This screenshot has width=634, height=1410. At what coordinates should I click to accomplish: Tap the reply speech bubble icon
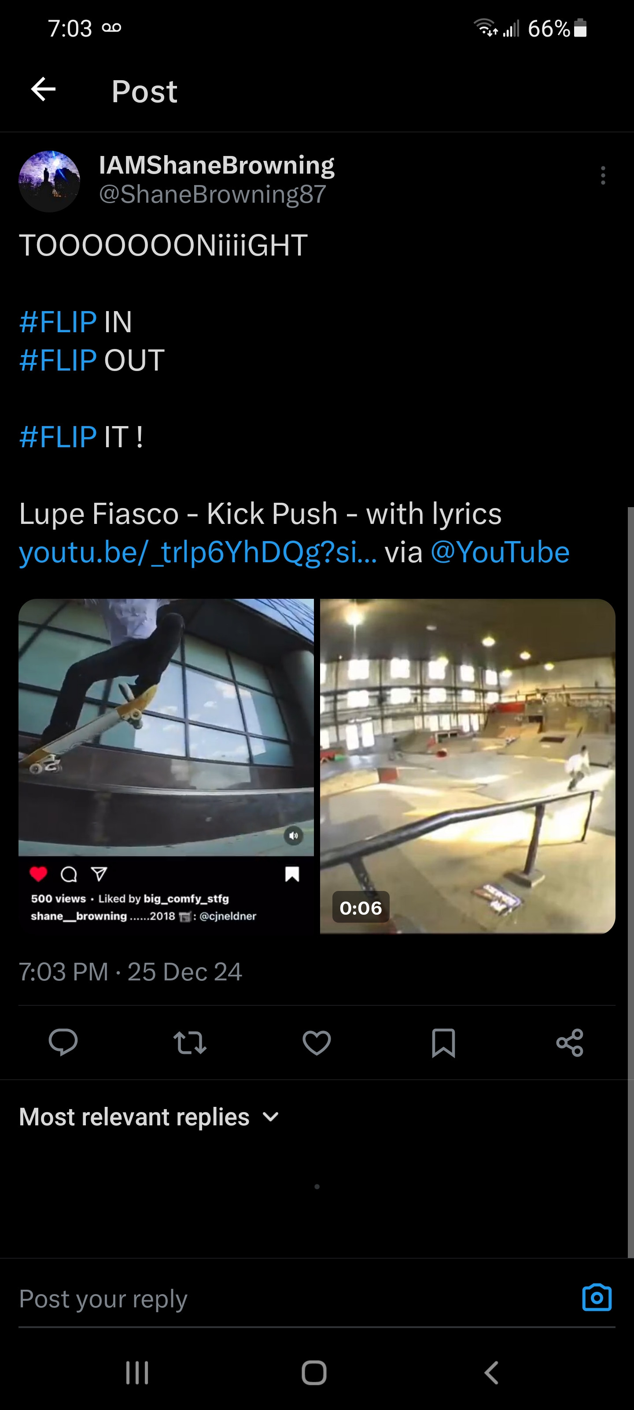tap(63, 1042)
